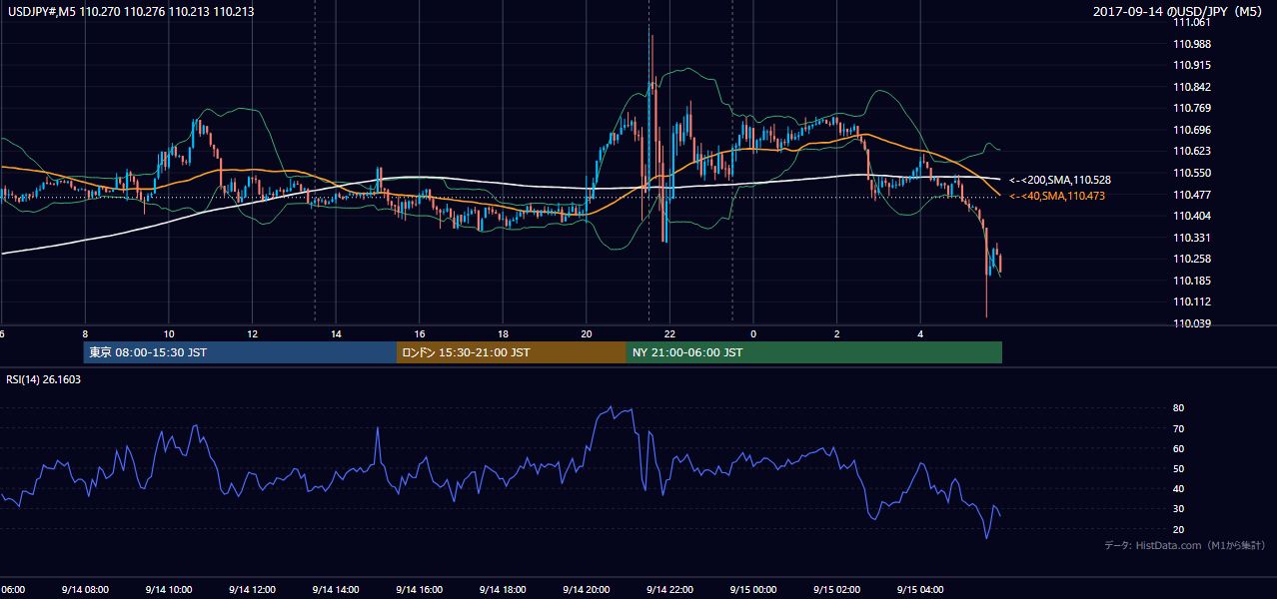Click hour label 8 under price chart
The width and height of the screenshot is (1277, 599).
pyautogui.click(x=85, y=334)
